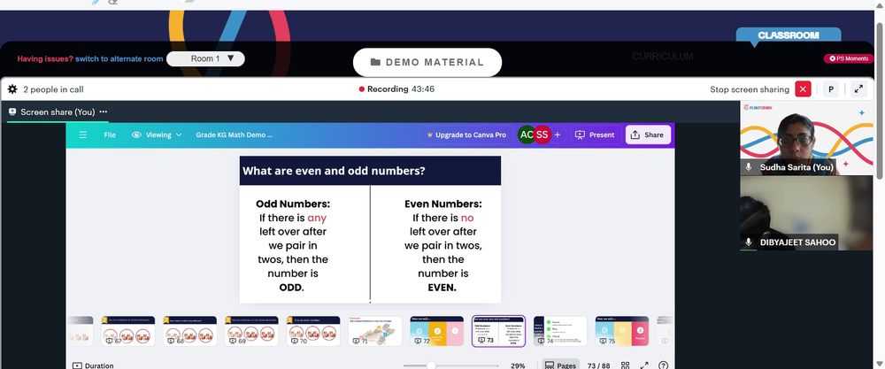This screenshot has width=885, height=369.
Task: Click 73 / 88 page counter
Action: (598, 365)
